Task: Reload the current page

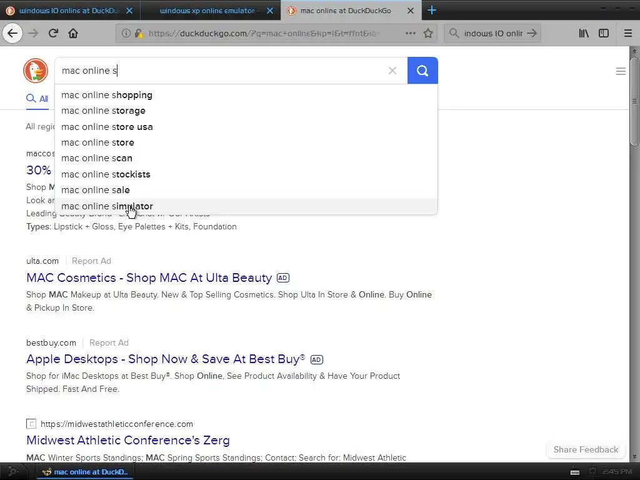Action: [53, 33]
